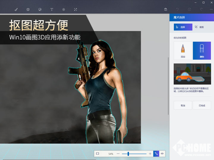Select the Brushes tool icon
The width and height of the screenshot is (214, 160).
[x=16, y=9]
